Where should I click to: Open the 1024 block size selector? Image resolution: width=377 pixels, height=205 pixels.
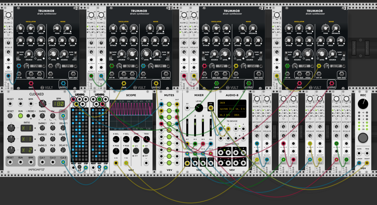tap(240, 115)
